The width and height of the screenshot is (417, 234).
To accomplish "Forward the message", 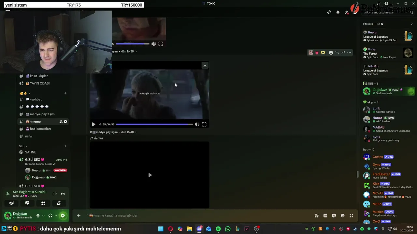I will pos(343,53).
